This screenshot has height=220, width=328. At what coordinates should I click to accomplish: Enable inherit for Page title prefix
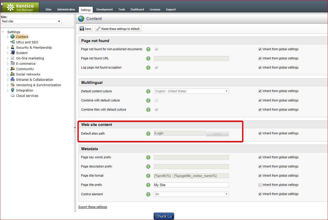tap(260, 185)
